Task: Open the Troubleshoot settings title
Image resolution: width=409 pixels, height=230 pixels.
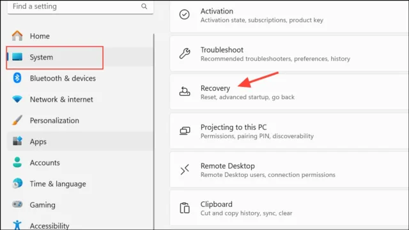Action: coord(222,50)
